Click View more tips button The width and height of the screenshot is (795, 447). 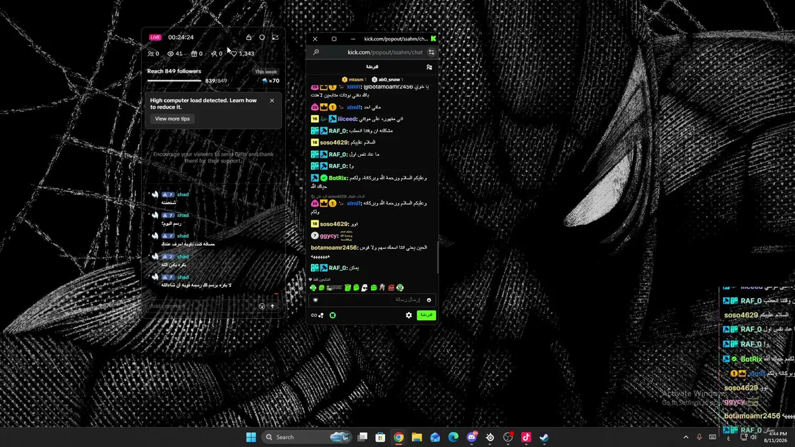tap(173, 119)
